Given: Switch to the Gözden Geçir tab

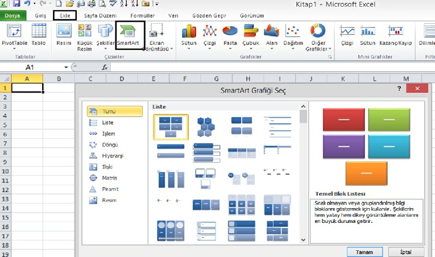Looking at the screenshot, I should [x=209, y=15].
